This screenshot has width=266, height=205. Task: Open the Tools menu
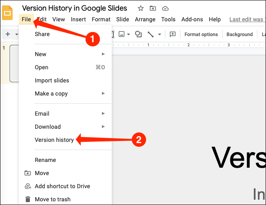tap(168, 19)
